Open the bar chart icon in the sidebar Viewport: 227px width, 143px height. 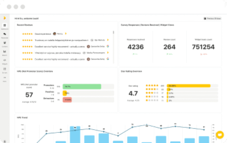click(5, 52)
